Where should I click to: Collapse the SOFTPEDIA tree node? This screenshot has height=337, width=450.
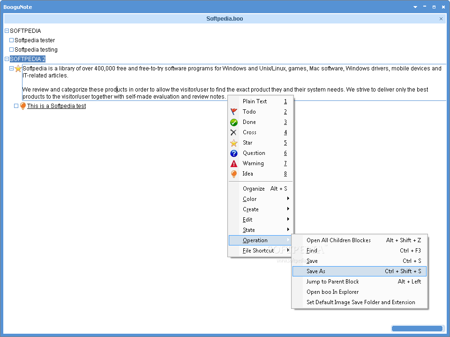tap(7, 31)
